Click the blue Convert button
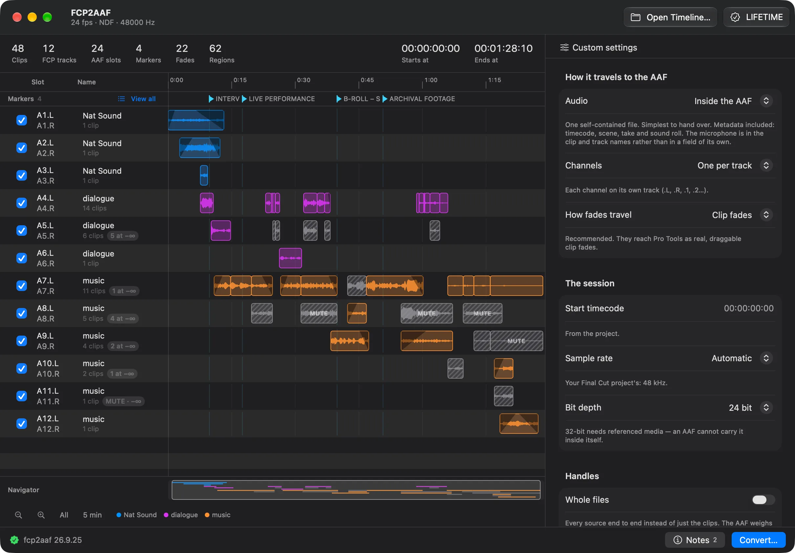This screenshot has width=795, height=553. 758,540
